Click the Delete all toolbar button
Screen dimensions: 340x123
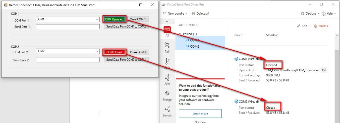point(201,14)
